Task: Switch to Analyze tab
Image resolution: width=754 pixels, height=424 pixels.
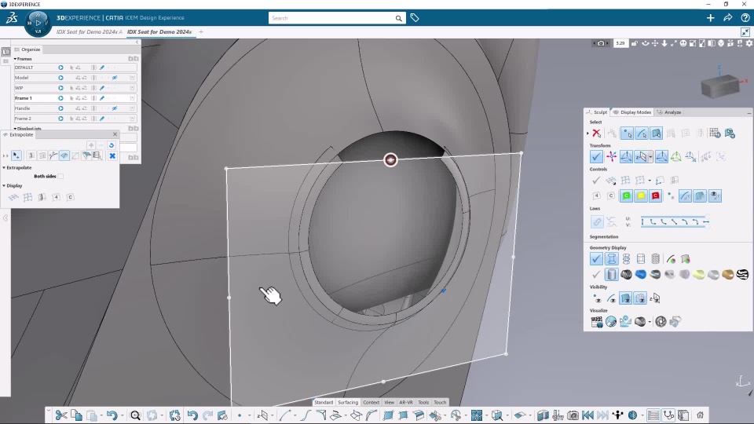Action: click(669, 112)
